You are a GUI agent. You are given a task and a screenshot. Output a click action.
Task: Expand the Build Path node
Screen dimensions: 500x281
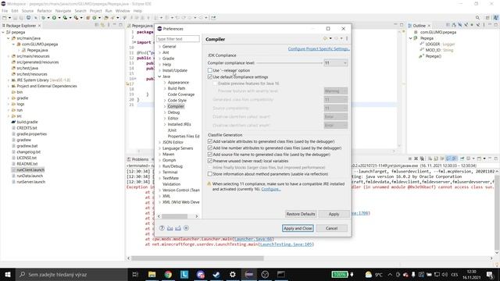pos(165,88)
